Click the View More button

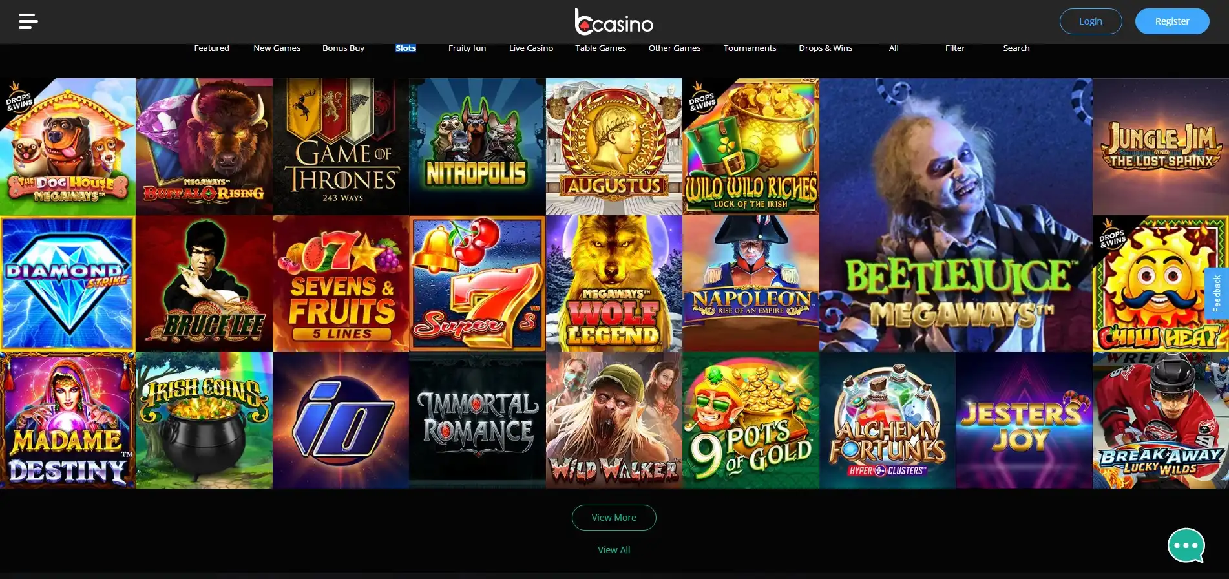pos(614,518)
